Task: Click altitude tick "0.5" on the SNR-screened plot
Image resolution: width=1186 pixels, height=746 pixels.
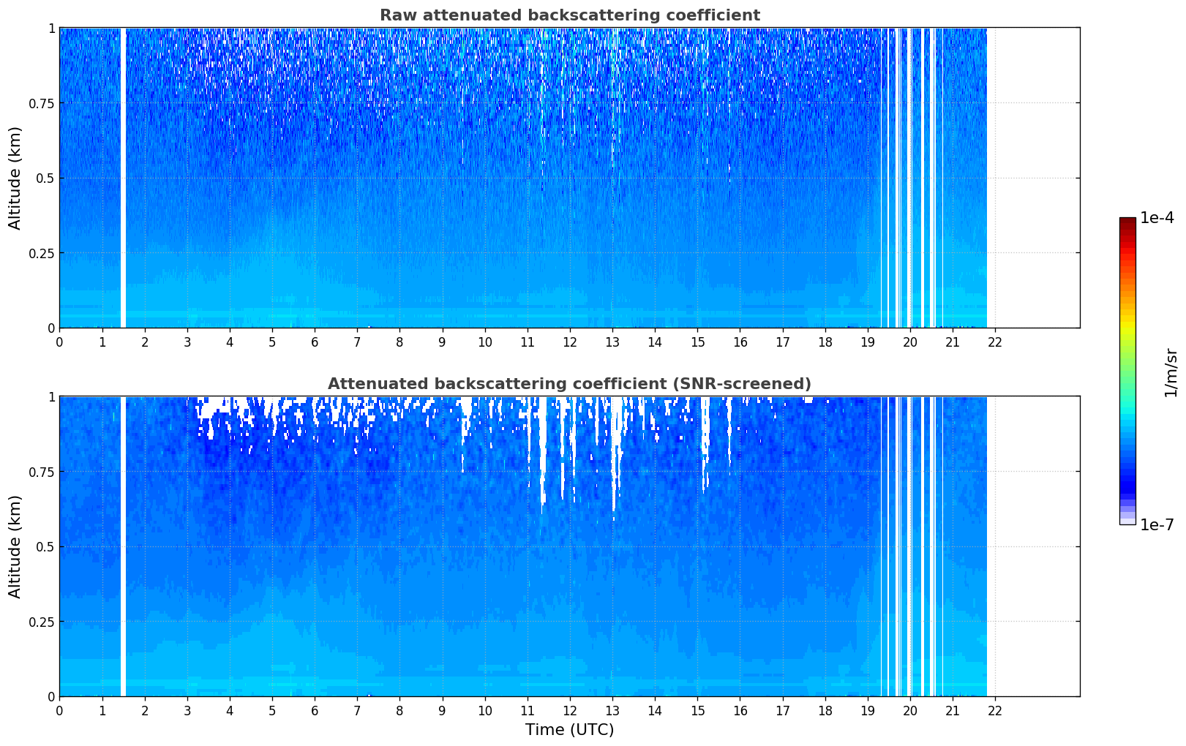Action: (45, 546)
